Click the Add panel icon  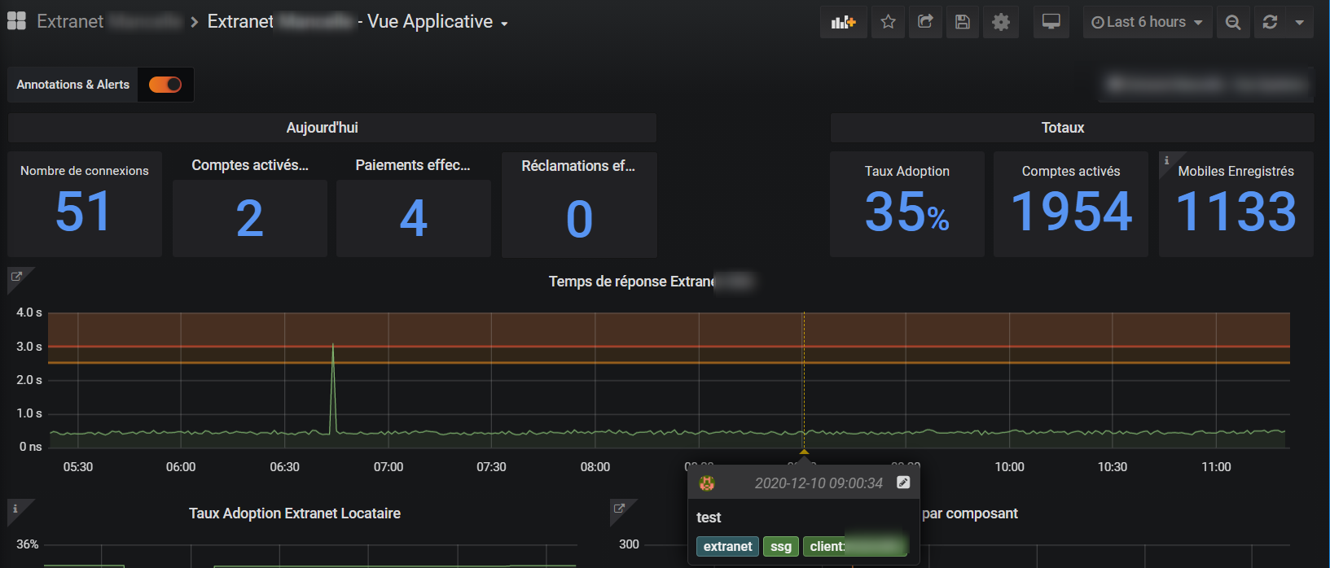click(843, 22)
